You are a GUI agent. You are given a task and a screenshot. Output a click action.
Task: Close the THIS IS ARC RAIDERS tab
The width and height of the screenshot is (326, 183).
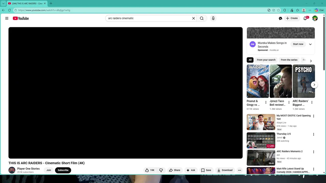pyautogui.click(x=45, y=3)
